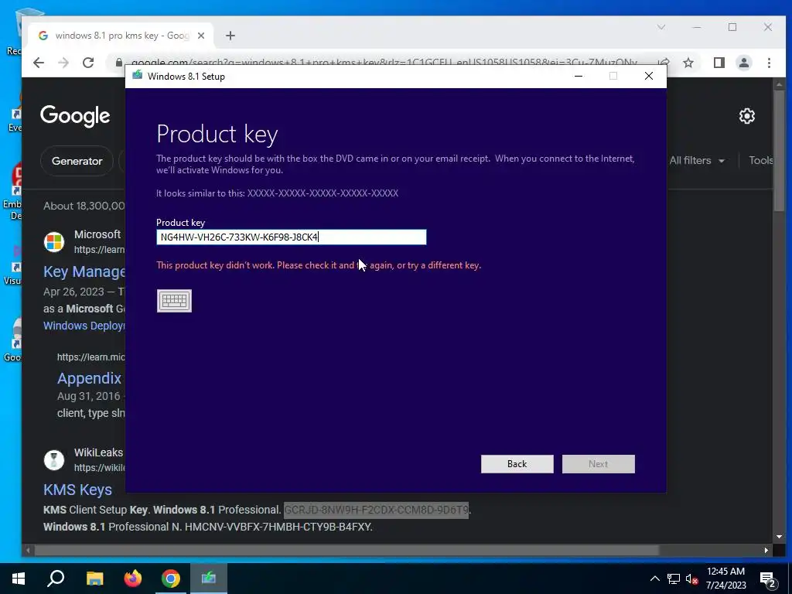Go back in Chrome browser
This screenshot has height=594, width=792.
tap(39, 63)
